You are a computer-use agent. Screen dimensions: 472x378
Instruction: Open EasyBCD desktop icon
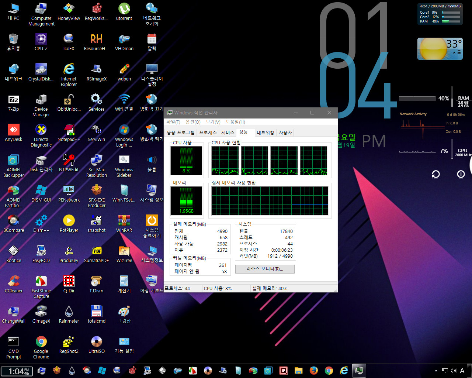41,254
